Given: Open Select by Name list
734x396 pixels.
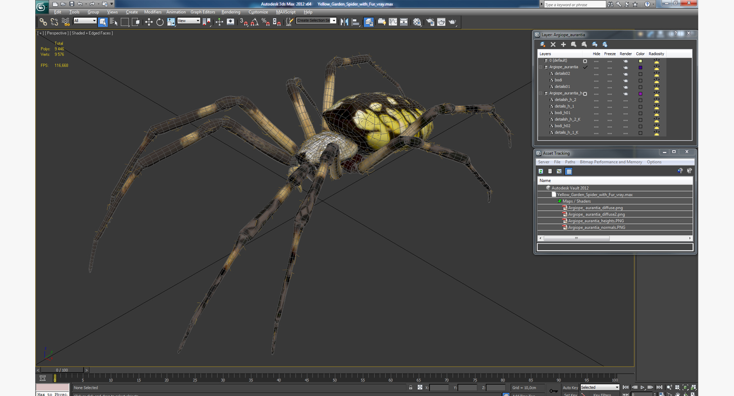Looking at the screenshot, I should (114, 22).
